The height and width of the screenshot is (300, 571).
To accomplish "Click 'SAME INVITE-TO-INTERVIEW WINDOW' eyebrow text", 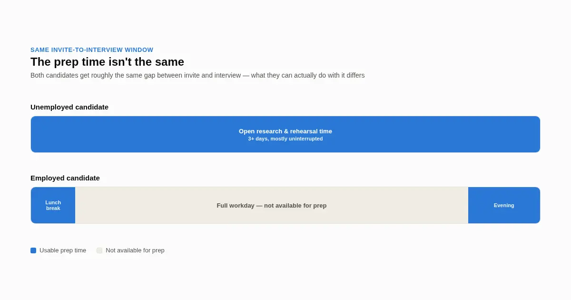I will [92, 50].
